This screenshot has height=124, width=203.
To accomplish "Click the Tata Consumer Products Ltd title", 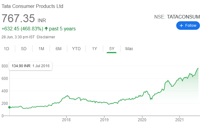I will [33, 6].
